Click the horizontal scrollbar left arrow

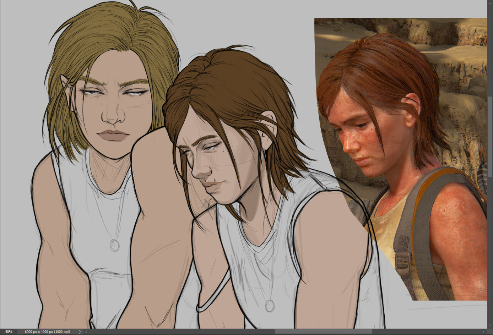tap(86, 332)
